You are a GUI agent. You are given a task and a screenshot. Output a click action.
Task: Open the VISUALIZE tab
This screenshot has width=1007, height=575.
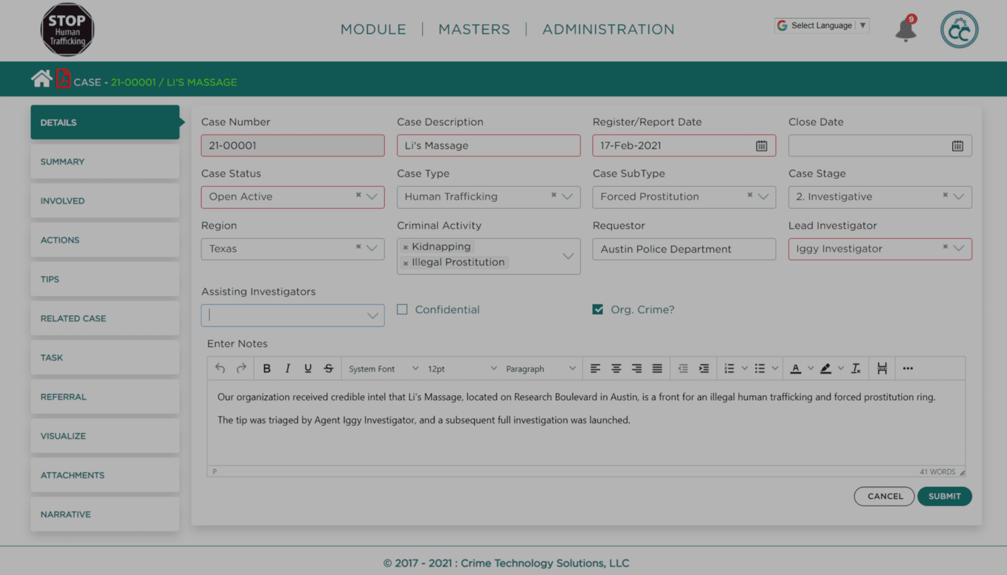[105, 436]
